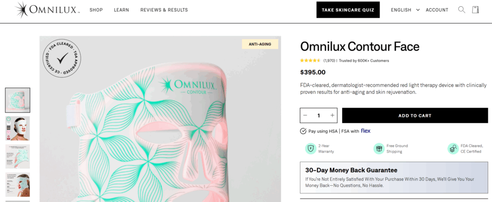The image size is (492, 202).
Task: Click the search magnifier icon
Action: click(x=462, y=10)
